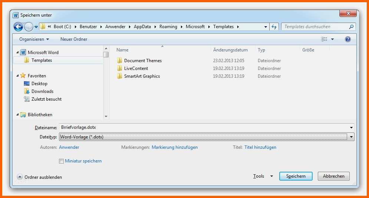The width and height of the screenshot is (369, 198).
Task: Click Neuer Ordner button
Action: tap(74, 39)
